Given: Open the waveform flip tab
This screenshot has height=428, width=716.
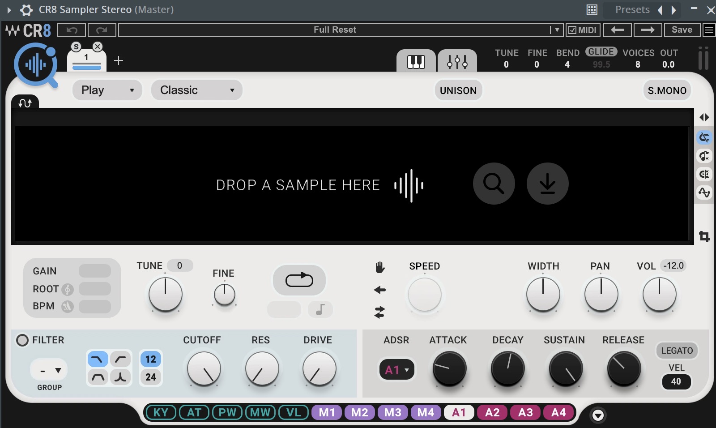Looking at the screenshot, I should click(x=25, y=103).
